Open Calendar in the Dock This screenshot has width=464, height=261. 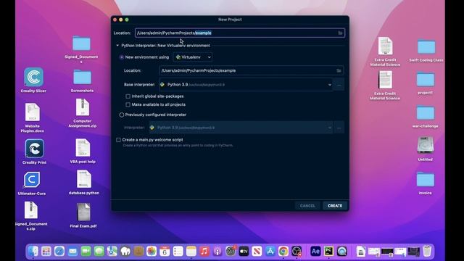click(x=165, y=252)
